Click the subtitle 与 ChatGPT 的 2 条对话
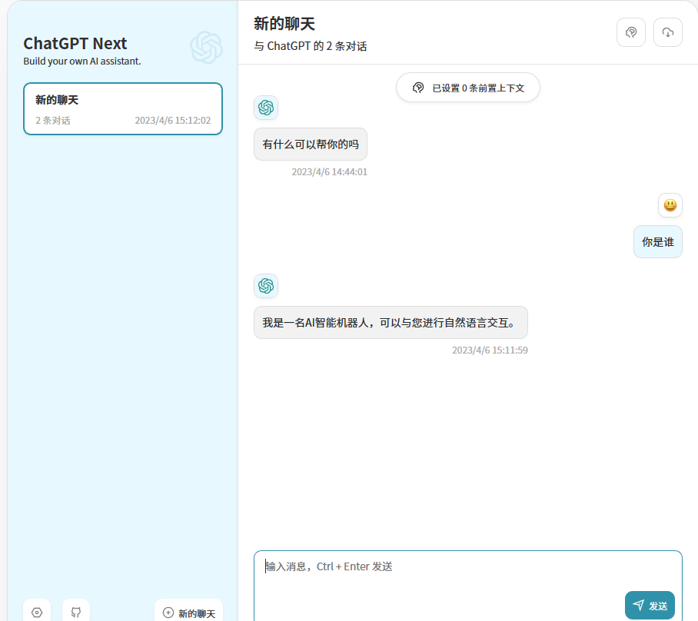This screenshot has height=621, width=698. (x=311, y=46)
